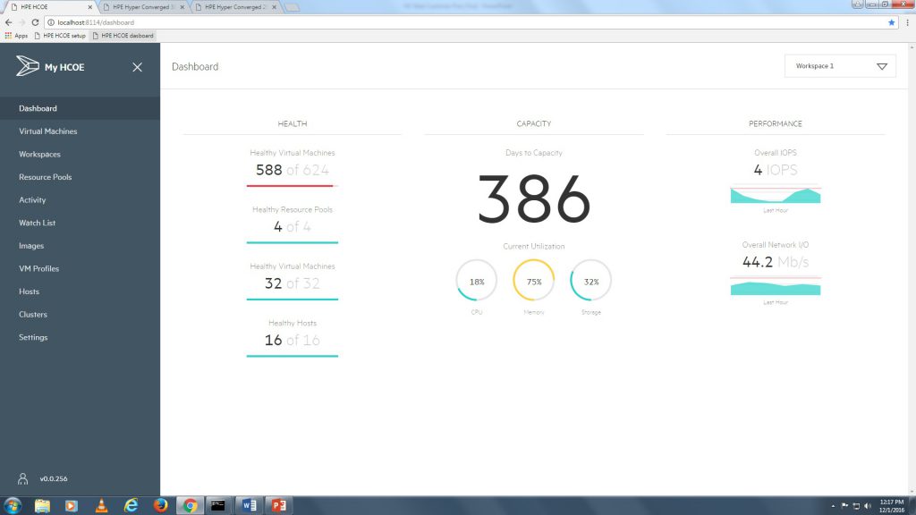Screen dimensions: 916x515
Task: Click the volume icon in the system tray
Action: pos(868,506)
